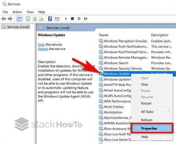Select Windows Search service name
The width and height of the screenshot is (176, 144).
[x=116, y=63]
